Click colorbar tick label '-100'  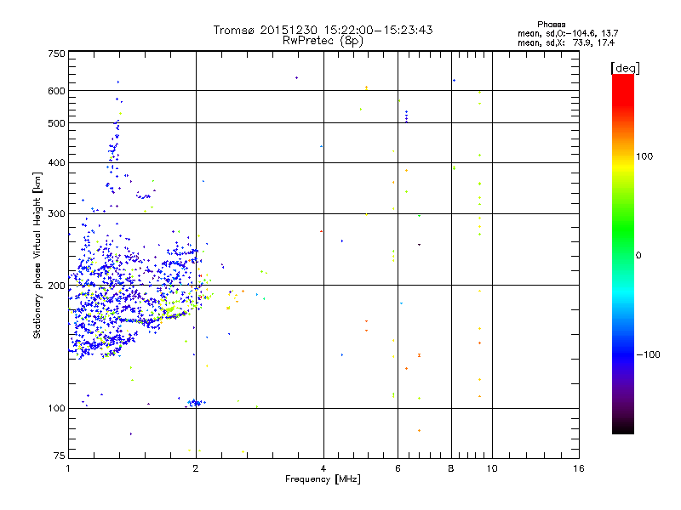[648, 354]
